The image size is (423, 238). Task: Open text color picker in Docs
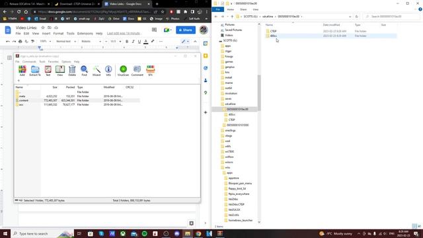tap(145, 42)
